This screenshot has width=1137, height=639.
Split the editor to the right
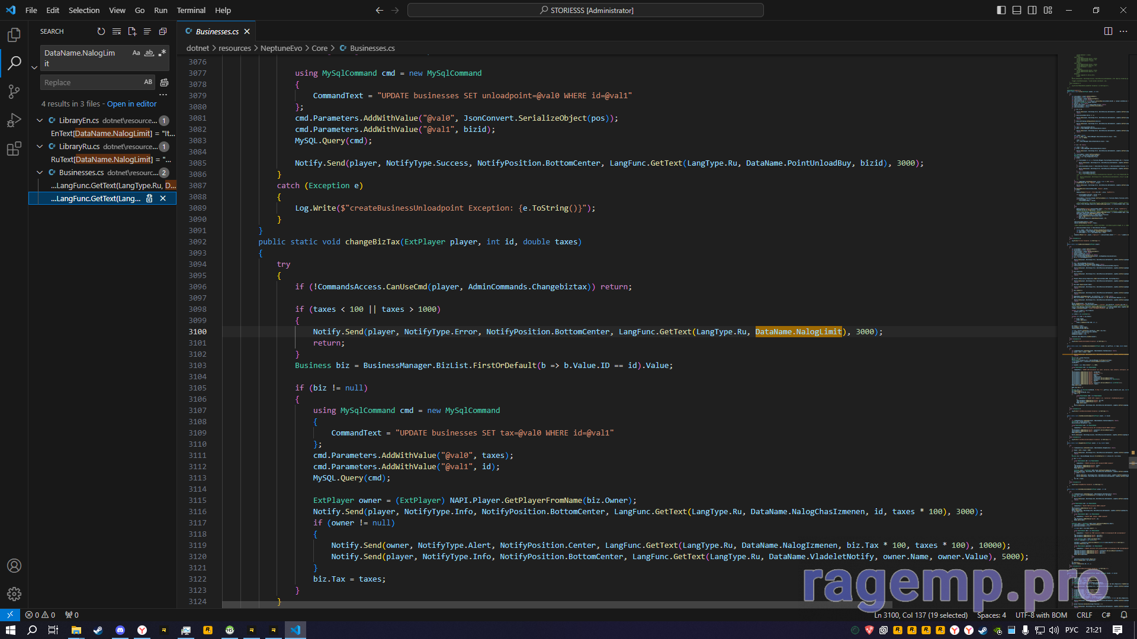(1108, 31)
